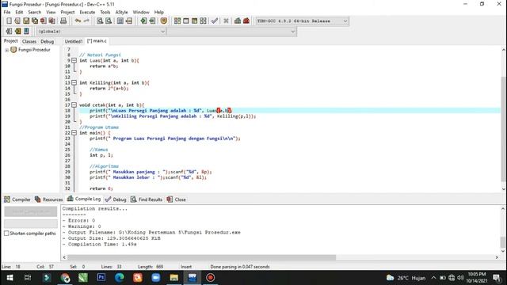Click the Goto Bookmark green arrow icon
Screen dimensions: 507x285
click(x=152, y=21)
